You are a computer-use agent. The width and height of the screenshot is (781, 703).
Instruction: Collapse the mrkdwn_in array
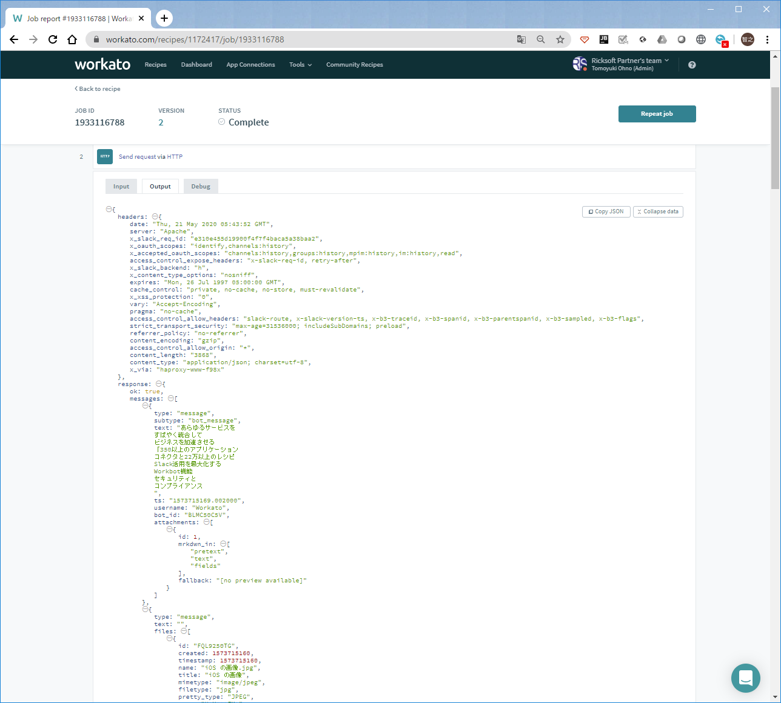click(224, 544)
